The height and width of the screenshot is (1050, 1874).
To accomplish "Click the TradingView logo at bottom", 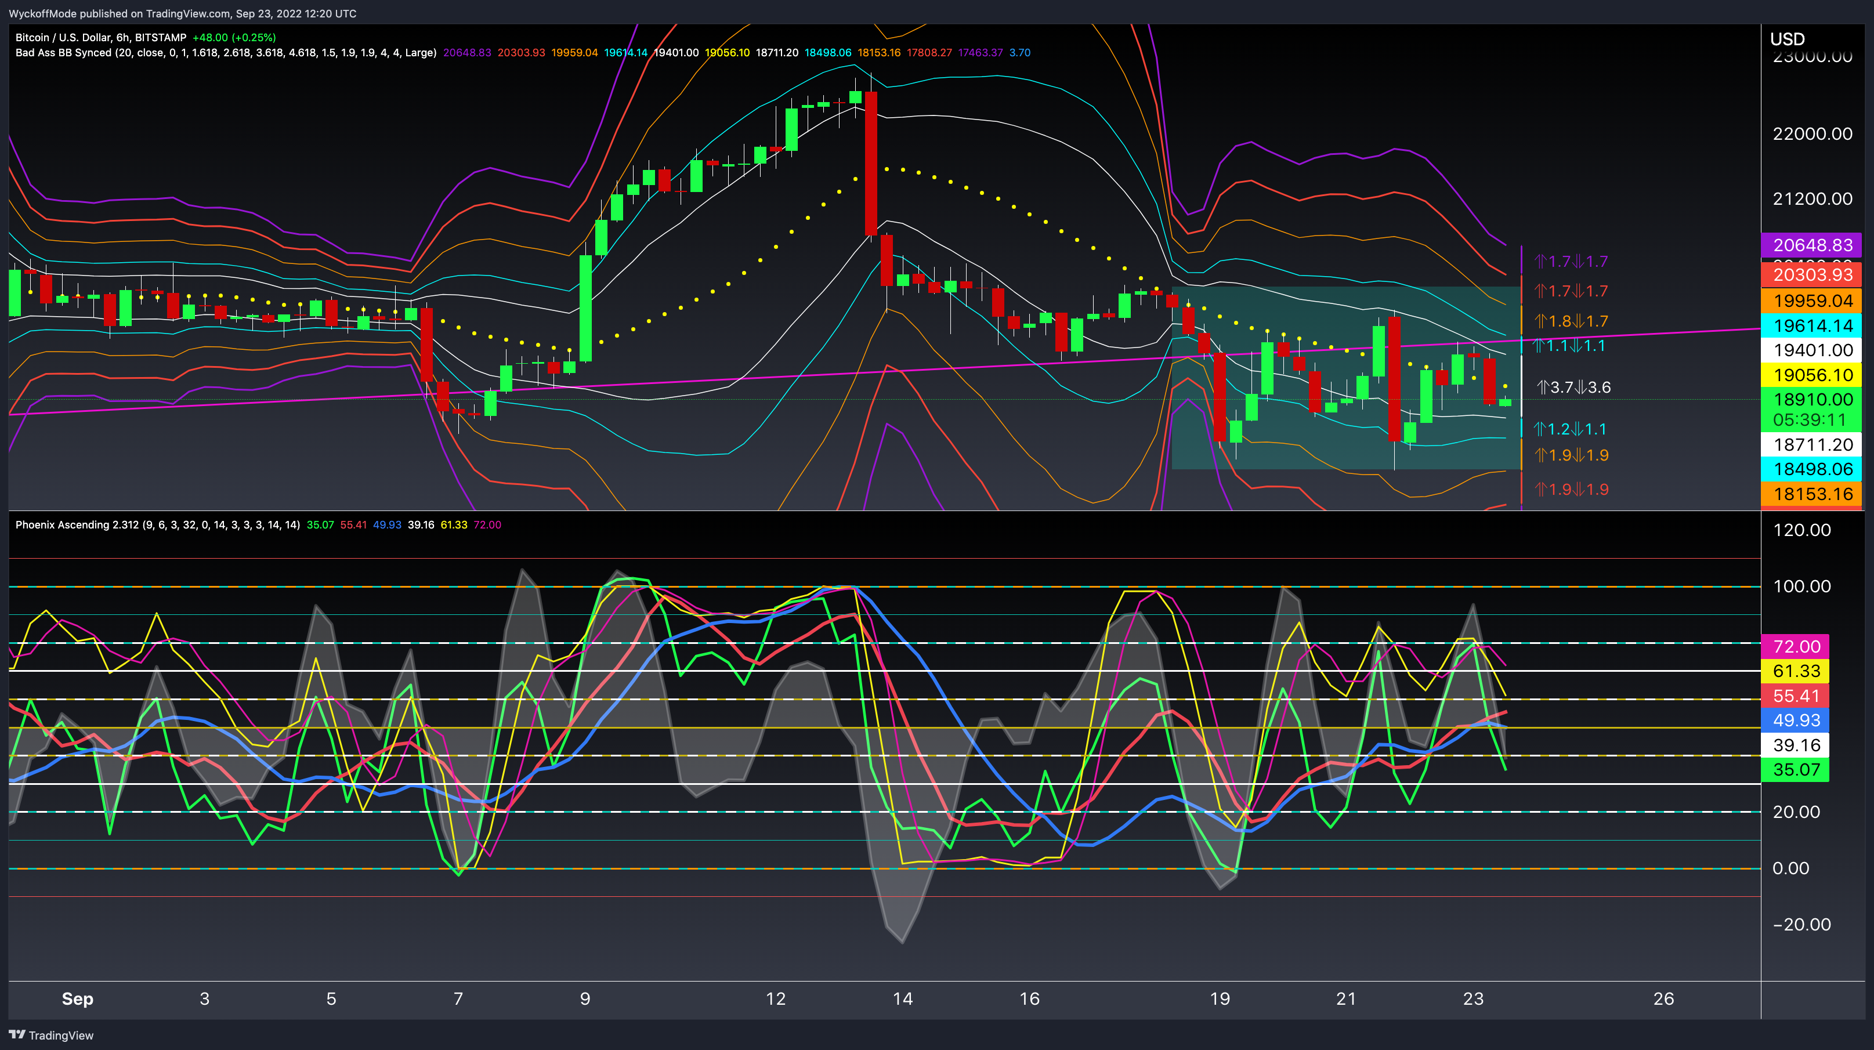I will click(x=51, y=1035).
